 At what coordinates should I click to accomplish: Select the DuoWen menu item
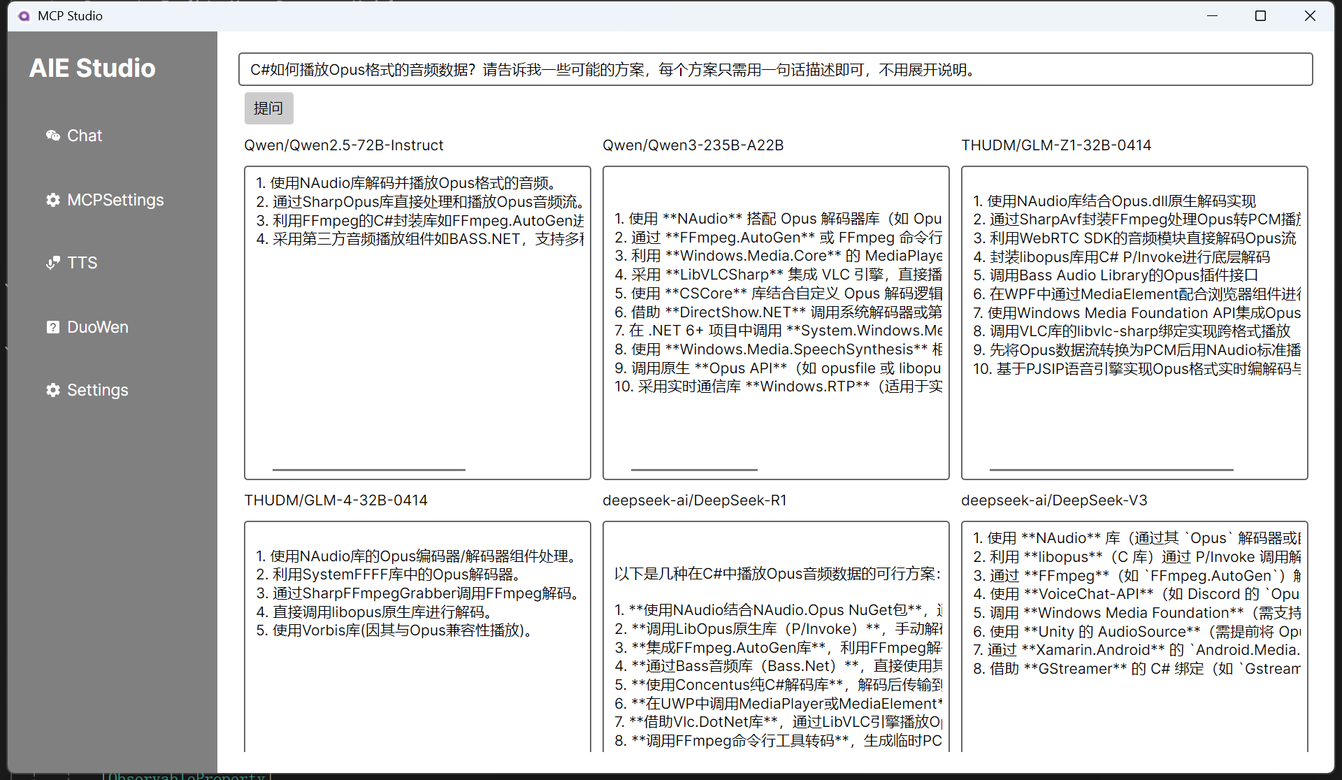[x=98, y=327]
